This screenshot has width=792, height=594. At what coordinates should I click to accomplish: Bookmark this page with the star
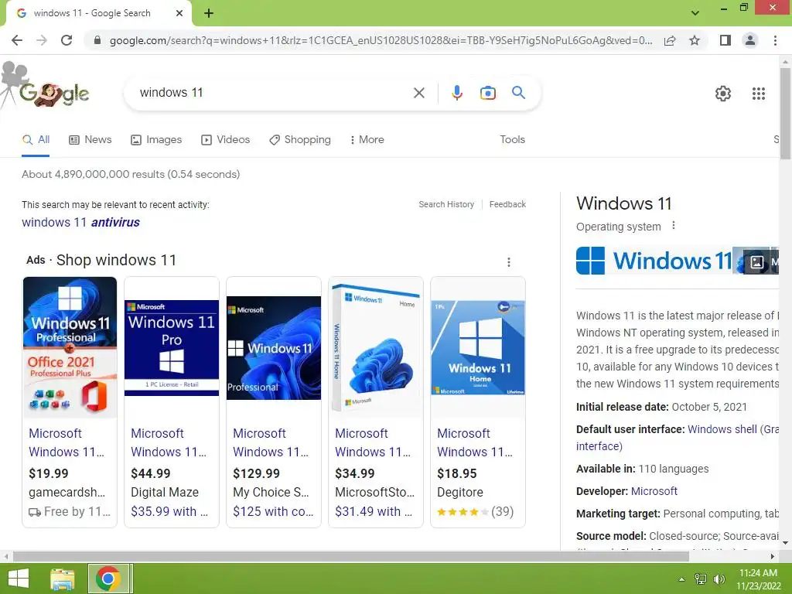click(695, 40)
